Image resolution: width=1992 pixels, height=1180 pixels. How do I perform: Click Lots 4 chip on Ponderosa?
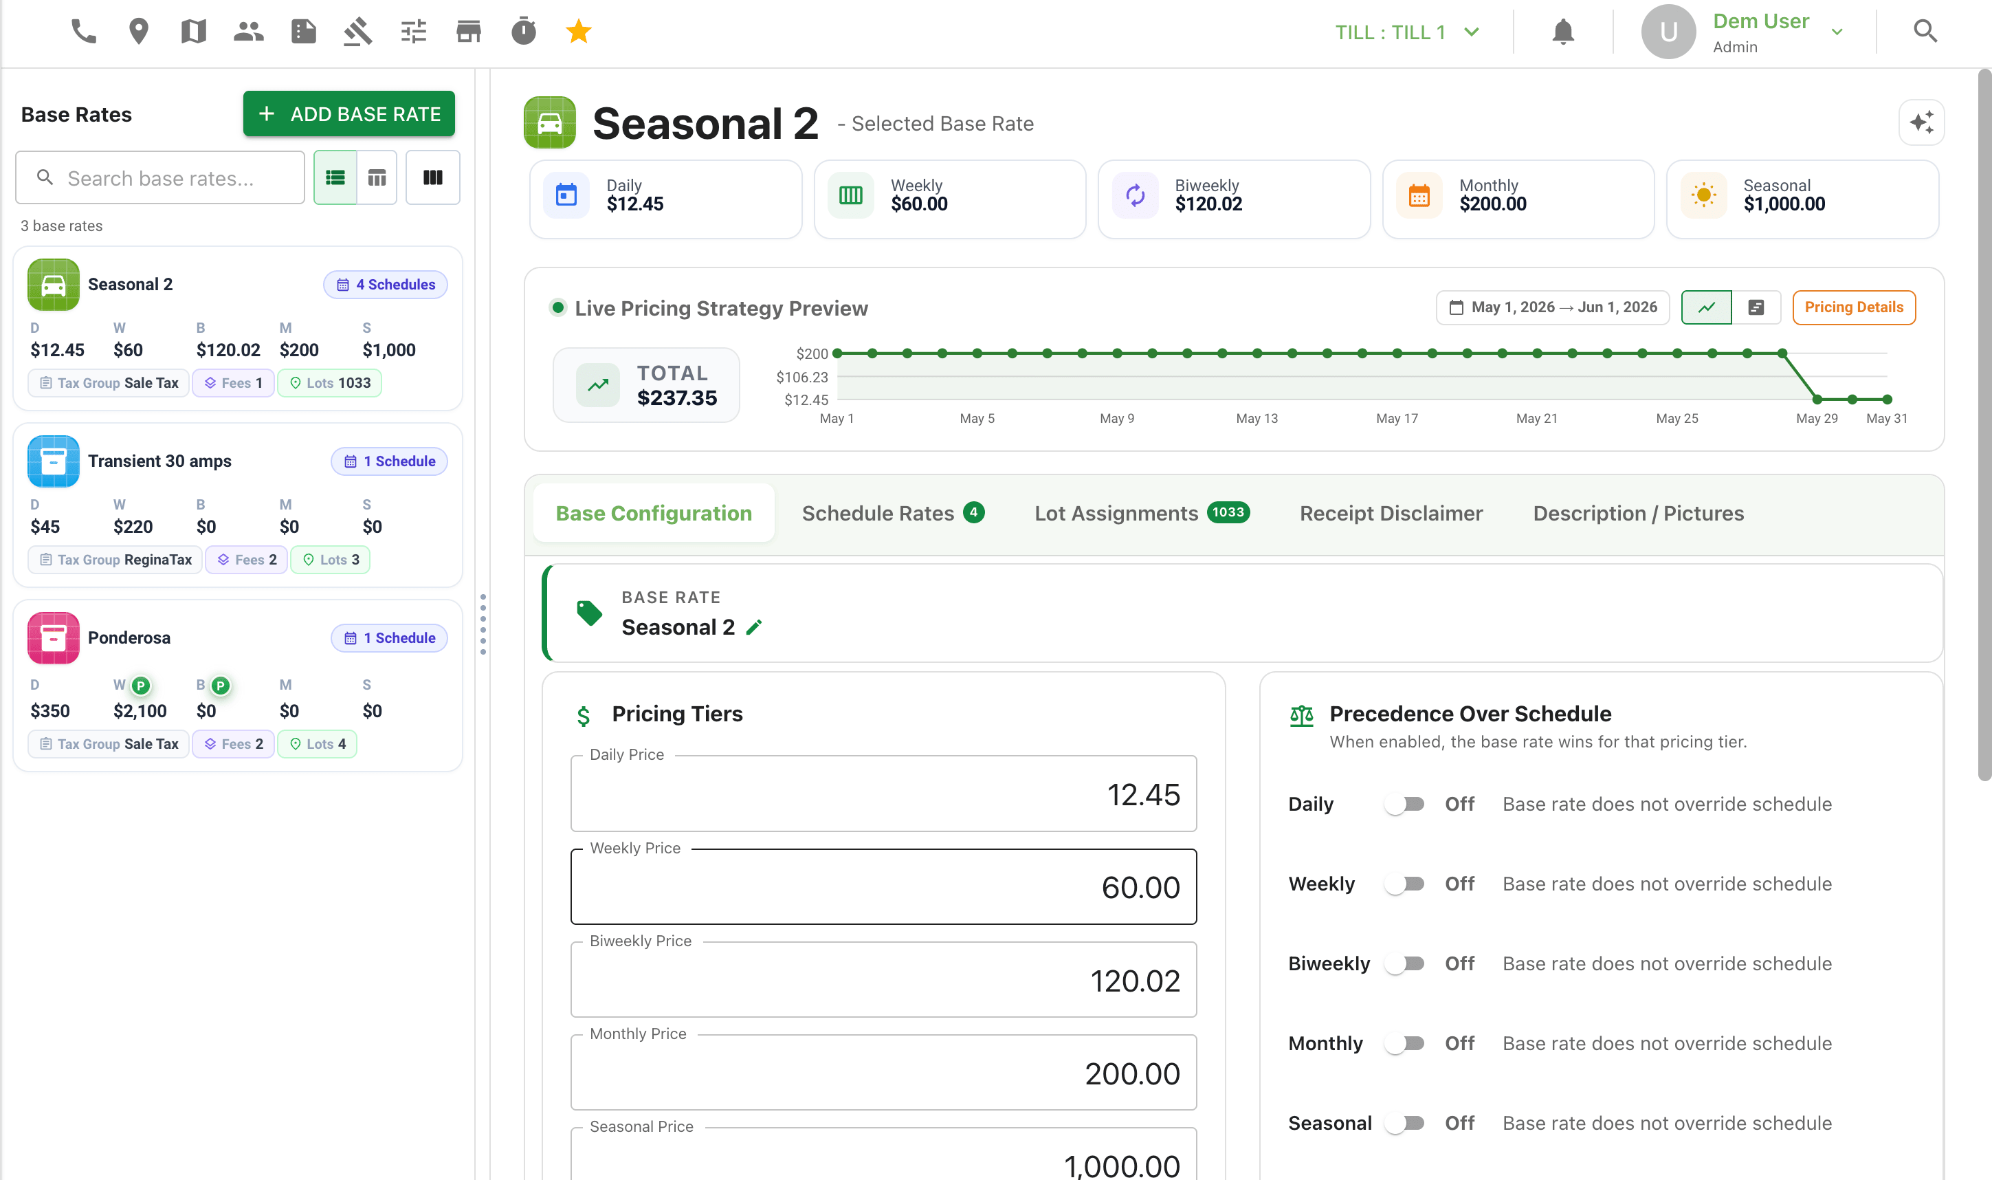318,744
